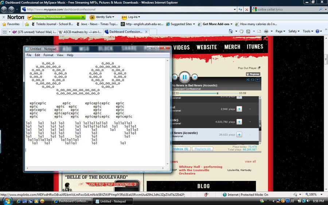Open the Whitney Hall show link

coord(200,170)
